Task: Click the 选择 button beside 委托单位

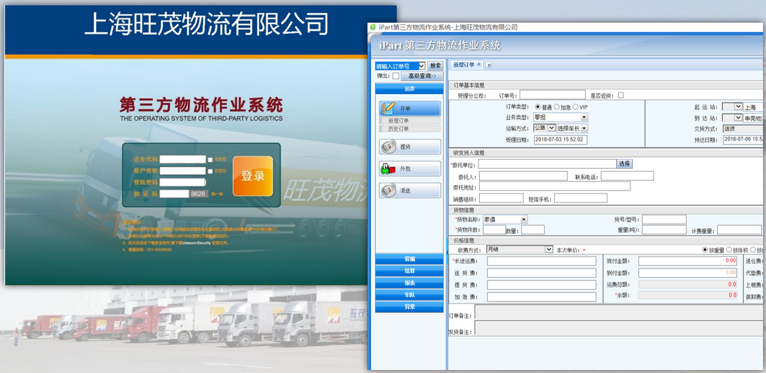Action: pos(624,164)
